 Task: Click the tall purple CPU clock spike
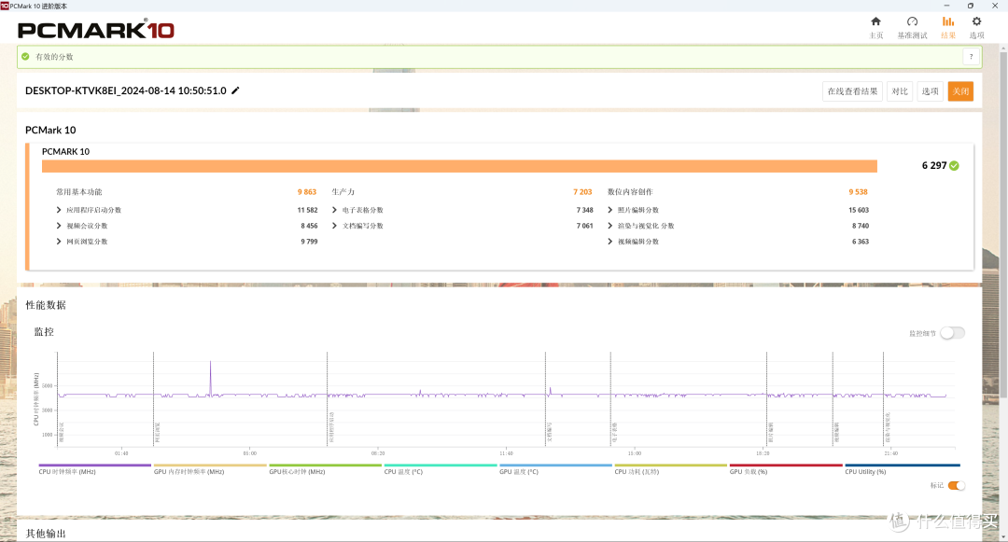pyautogui.click(x=210, y=378)
